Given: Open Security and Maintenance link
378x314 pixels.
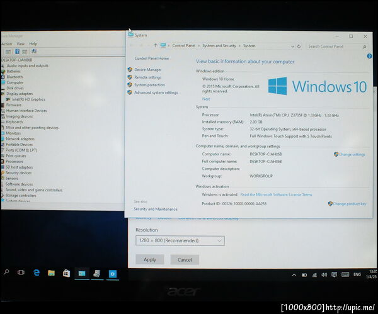Looking at the screenshot, I should (156, 209).
